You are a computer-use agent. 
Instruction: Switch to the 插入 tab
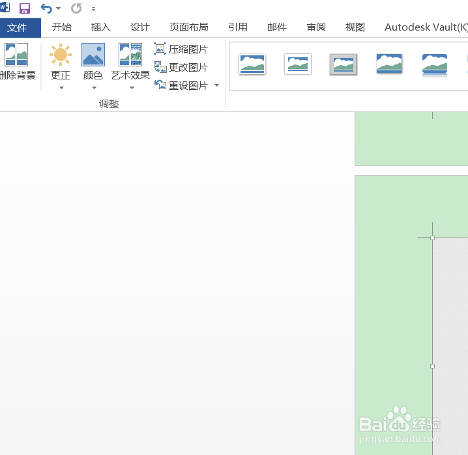101,27
